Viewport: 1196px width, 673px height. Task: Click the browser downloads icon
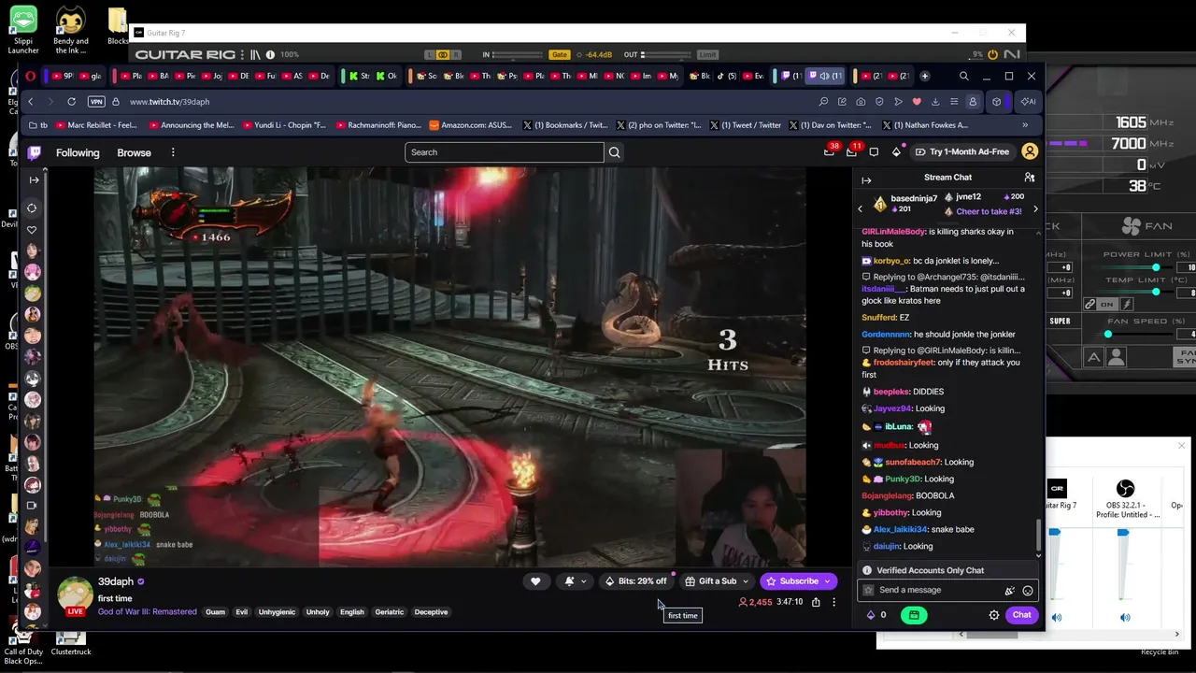[x=935, y=102]
